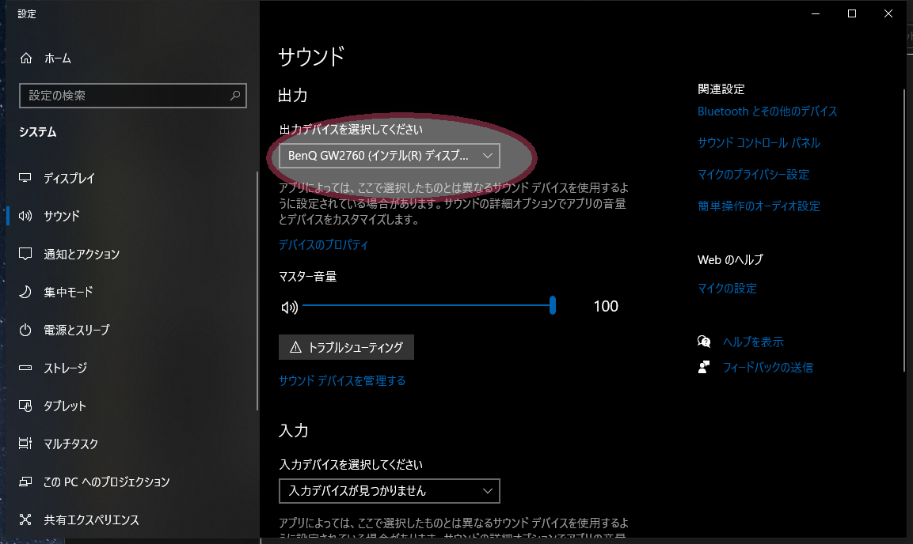Click the Home icon in sidebar

click(x=26, y=59)
